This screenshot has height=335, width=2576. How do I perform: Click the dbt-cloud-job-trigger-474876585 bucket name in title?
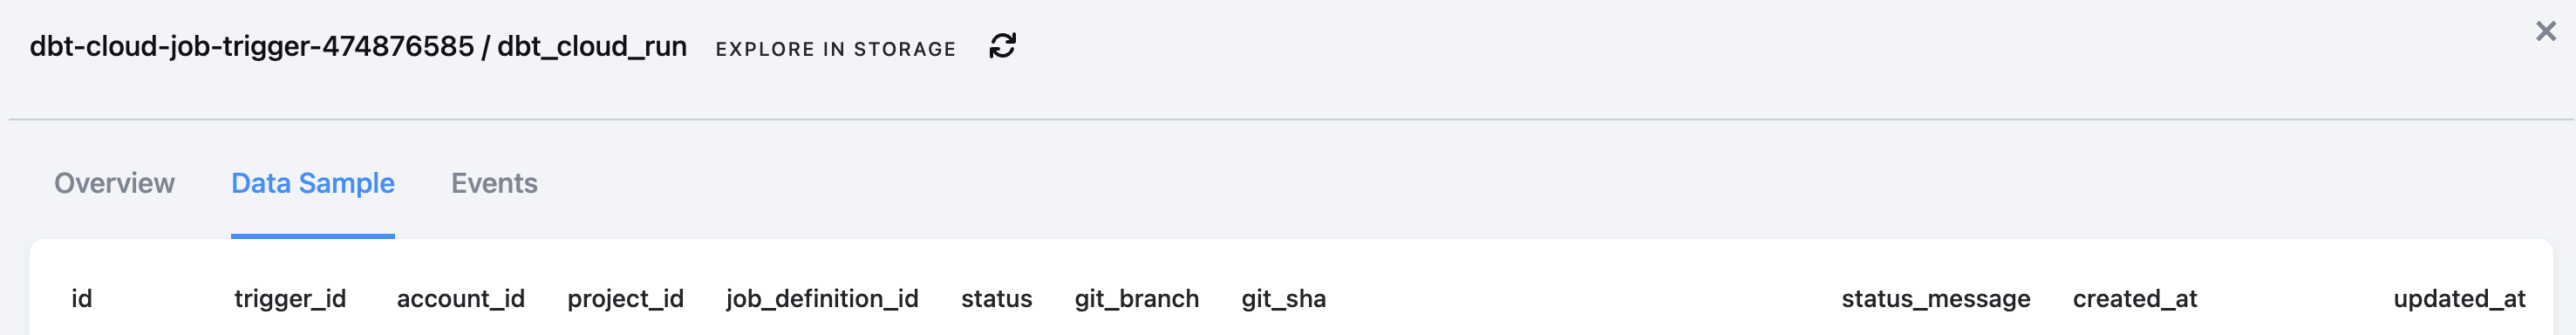252,46
